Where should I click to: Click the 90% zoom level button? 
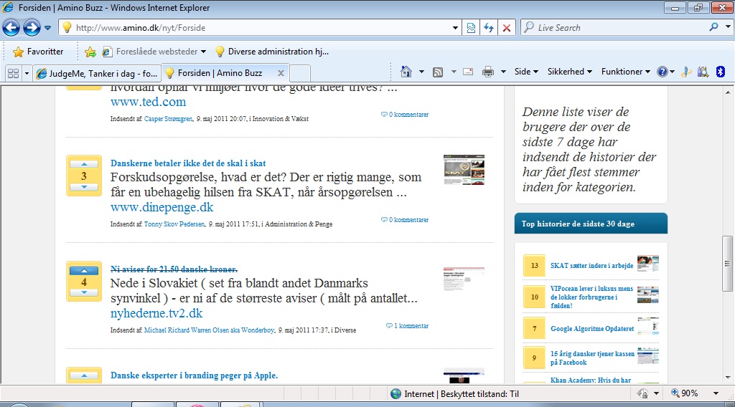coord(685,393)
